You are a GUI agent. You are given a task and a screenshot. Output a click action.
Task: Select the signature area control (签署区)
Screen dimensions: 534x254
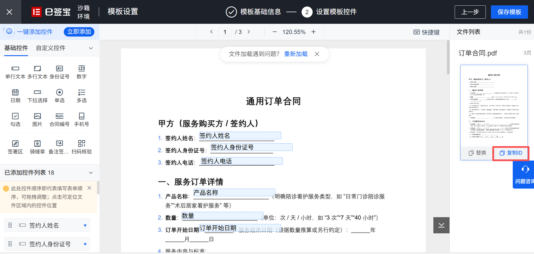[15, 147]
